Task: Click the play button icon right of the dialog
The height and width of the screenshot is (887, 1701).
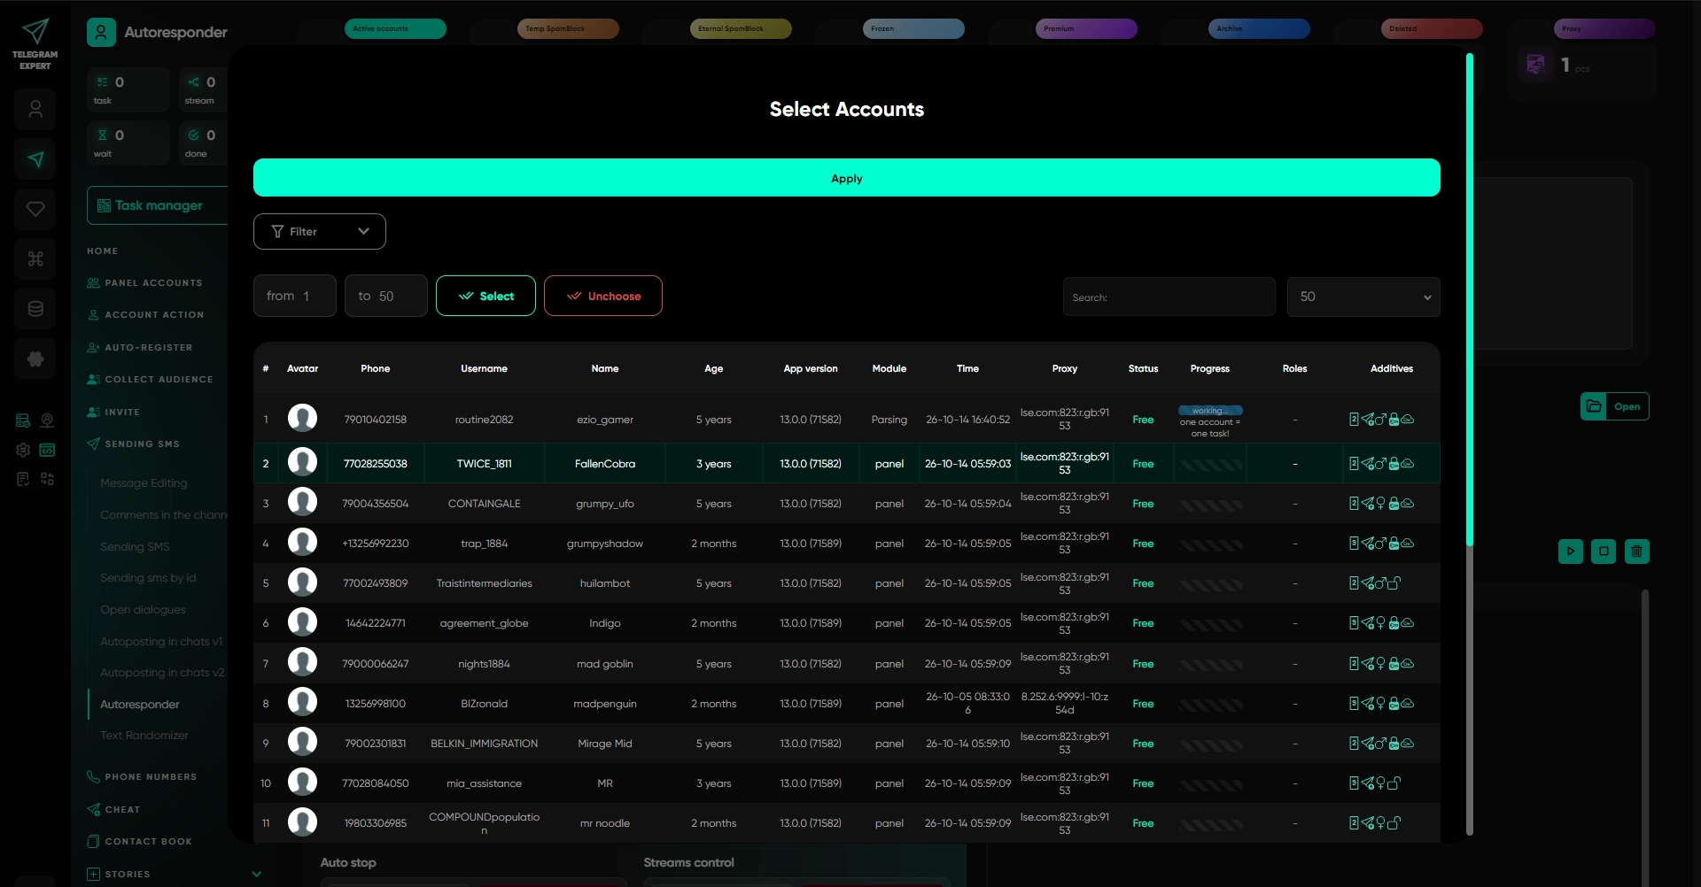Action: click(1571, 551)
